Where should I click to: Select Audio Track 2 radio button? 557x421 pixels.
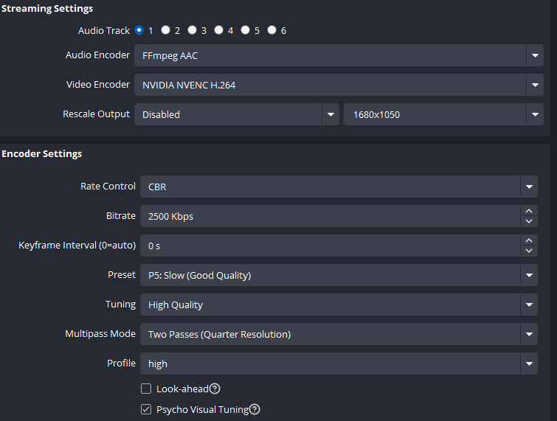click(166, 30)
